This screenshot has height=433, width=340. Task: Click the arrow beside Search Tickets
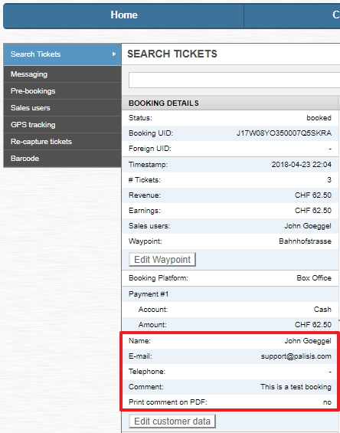(x=113, y=54)
